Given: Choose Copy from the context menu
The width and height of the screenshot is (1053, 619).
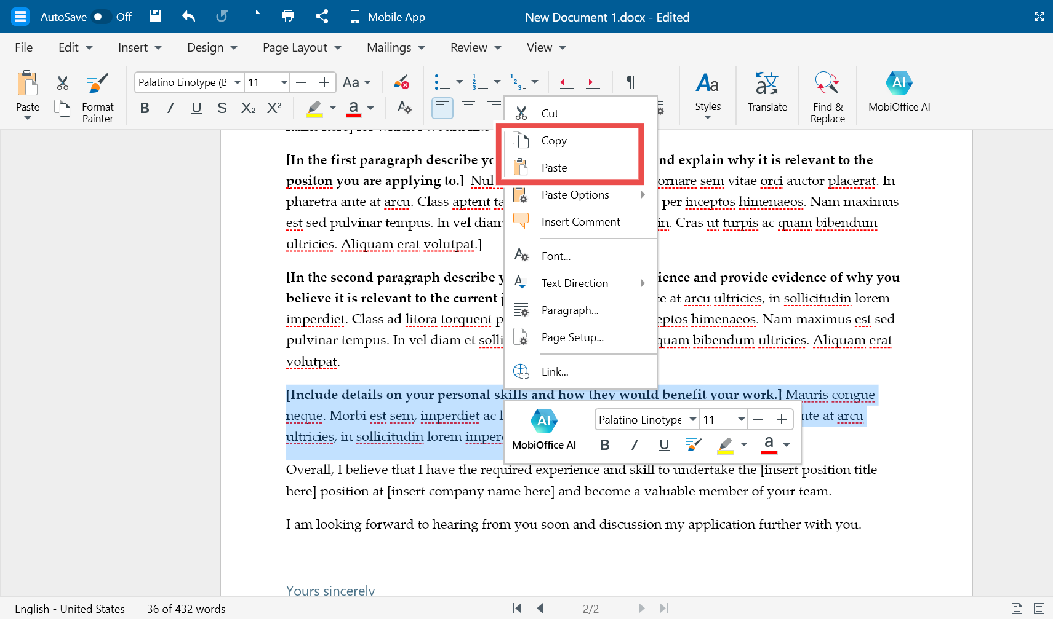Looking at the screenshot, I should pos(554,141).
